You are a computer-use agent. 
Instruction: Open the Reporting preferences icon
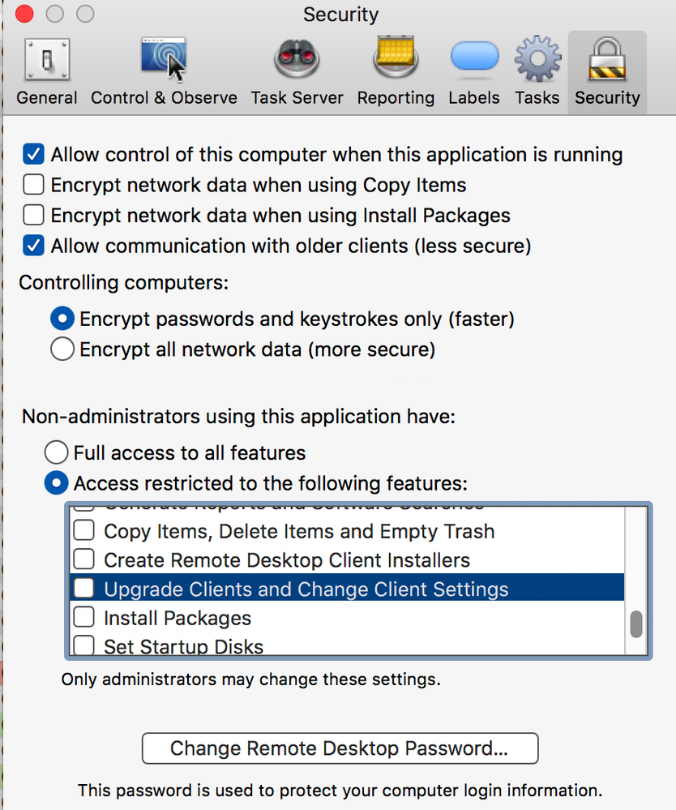[x=396, y=57]
